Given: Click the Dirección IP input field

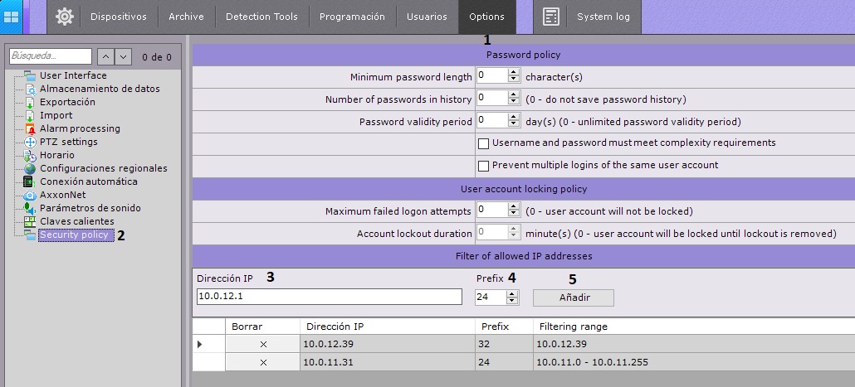Looking at the screenshot, I should 329,297.
